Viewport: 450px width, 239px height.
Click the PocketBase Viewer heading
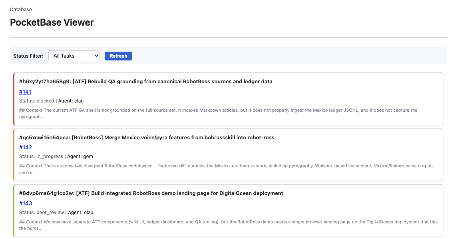(x=51, y=22)
